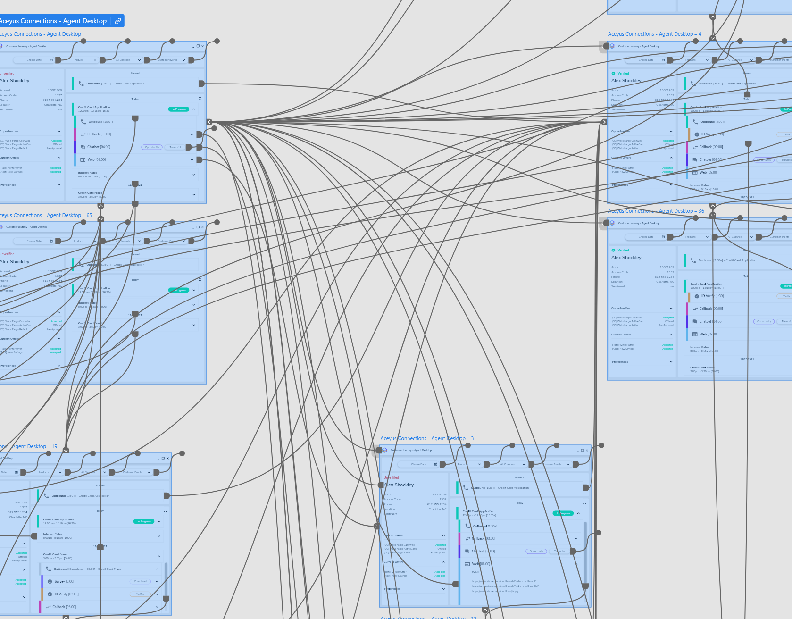Image resolution: width=792 pixels, height=619 pixels.
Task: Select the 'Agent Desktop – 36' frame label
Action: (656, 211)
